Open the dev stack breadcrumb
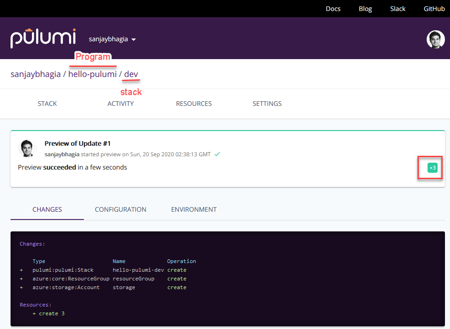 [131, 74]
